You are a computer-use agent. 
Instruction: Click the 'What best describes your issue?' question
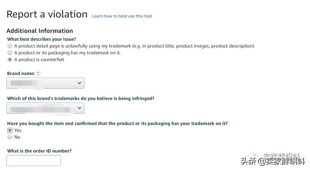click(42, 39)
